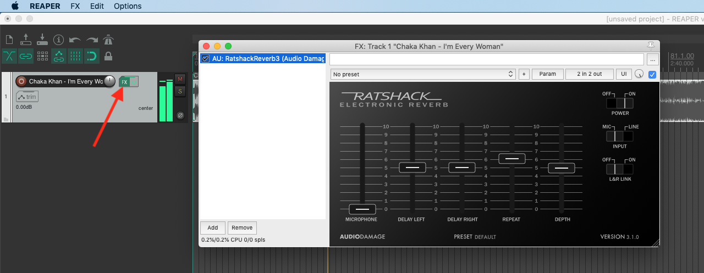Viewport: 704px width, 273px height.
Task: Click the wet/dry mix knob in FX window
Action: [639, 74]
